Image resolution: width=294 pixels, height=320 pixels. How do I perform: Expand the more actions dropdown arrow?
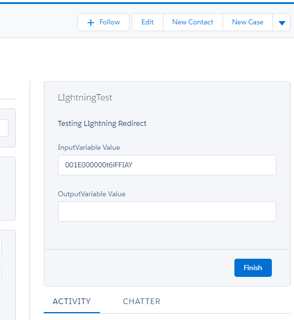tap(282, 22)
